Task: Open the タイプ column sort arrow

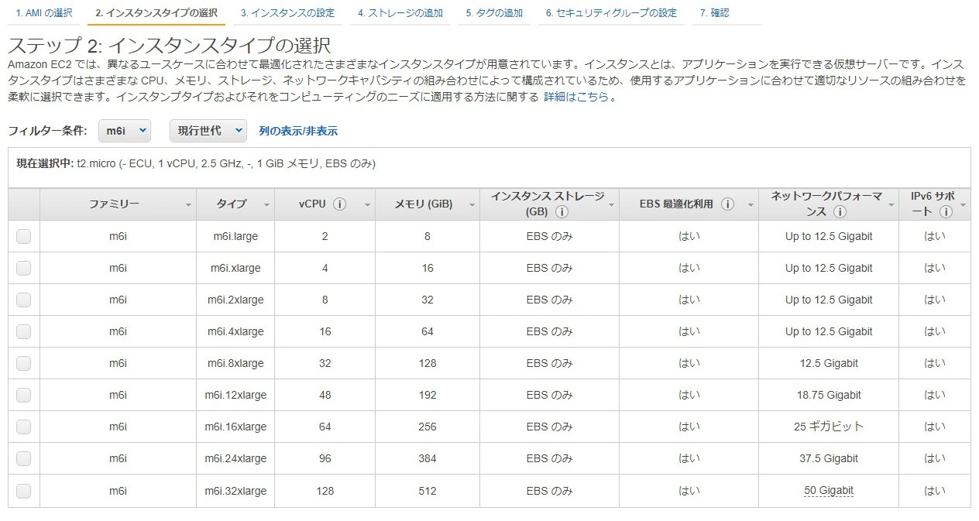Action: (266, 205)
